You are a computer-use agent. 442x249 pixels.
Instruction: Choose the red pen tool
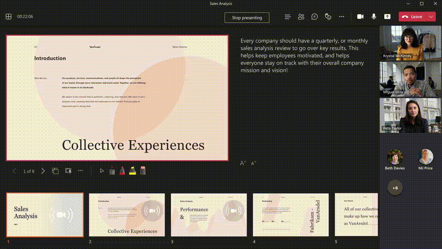coord(122,171)
